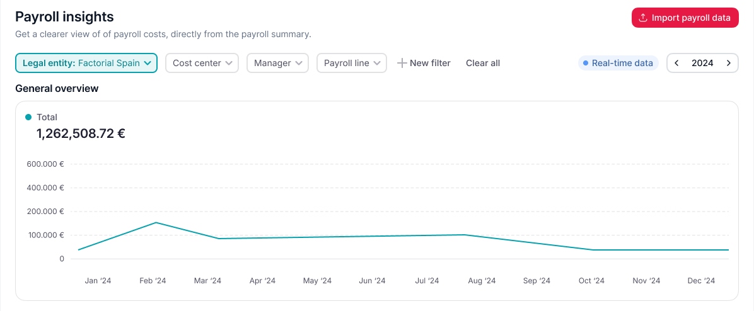Click the total amount 1,262,508.72 €

point(81,133)
